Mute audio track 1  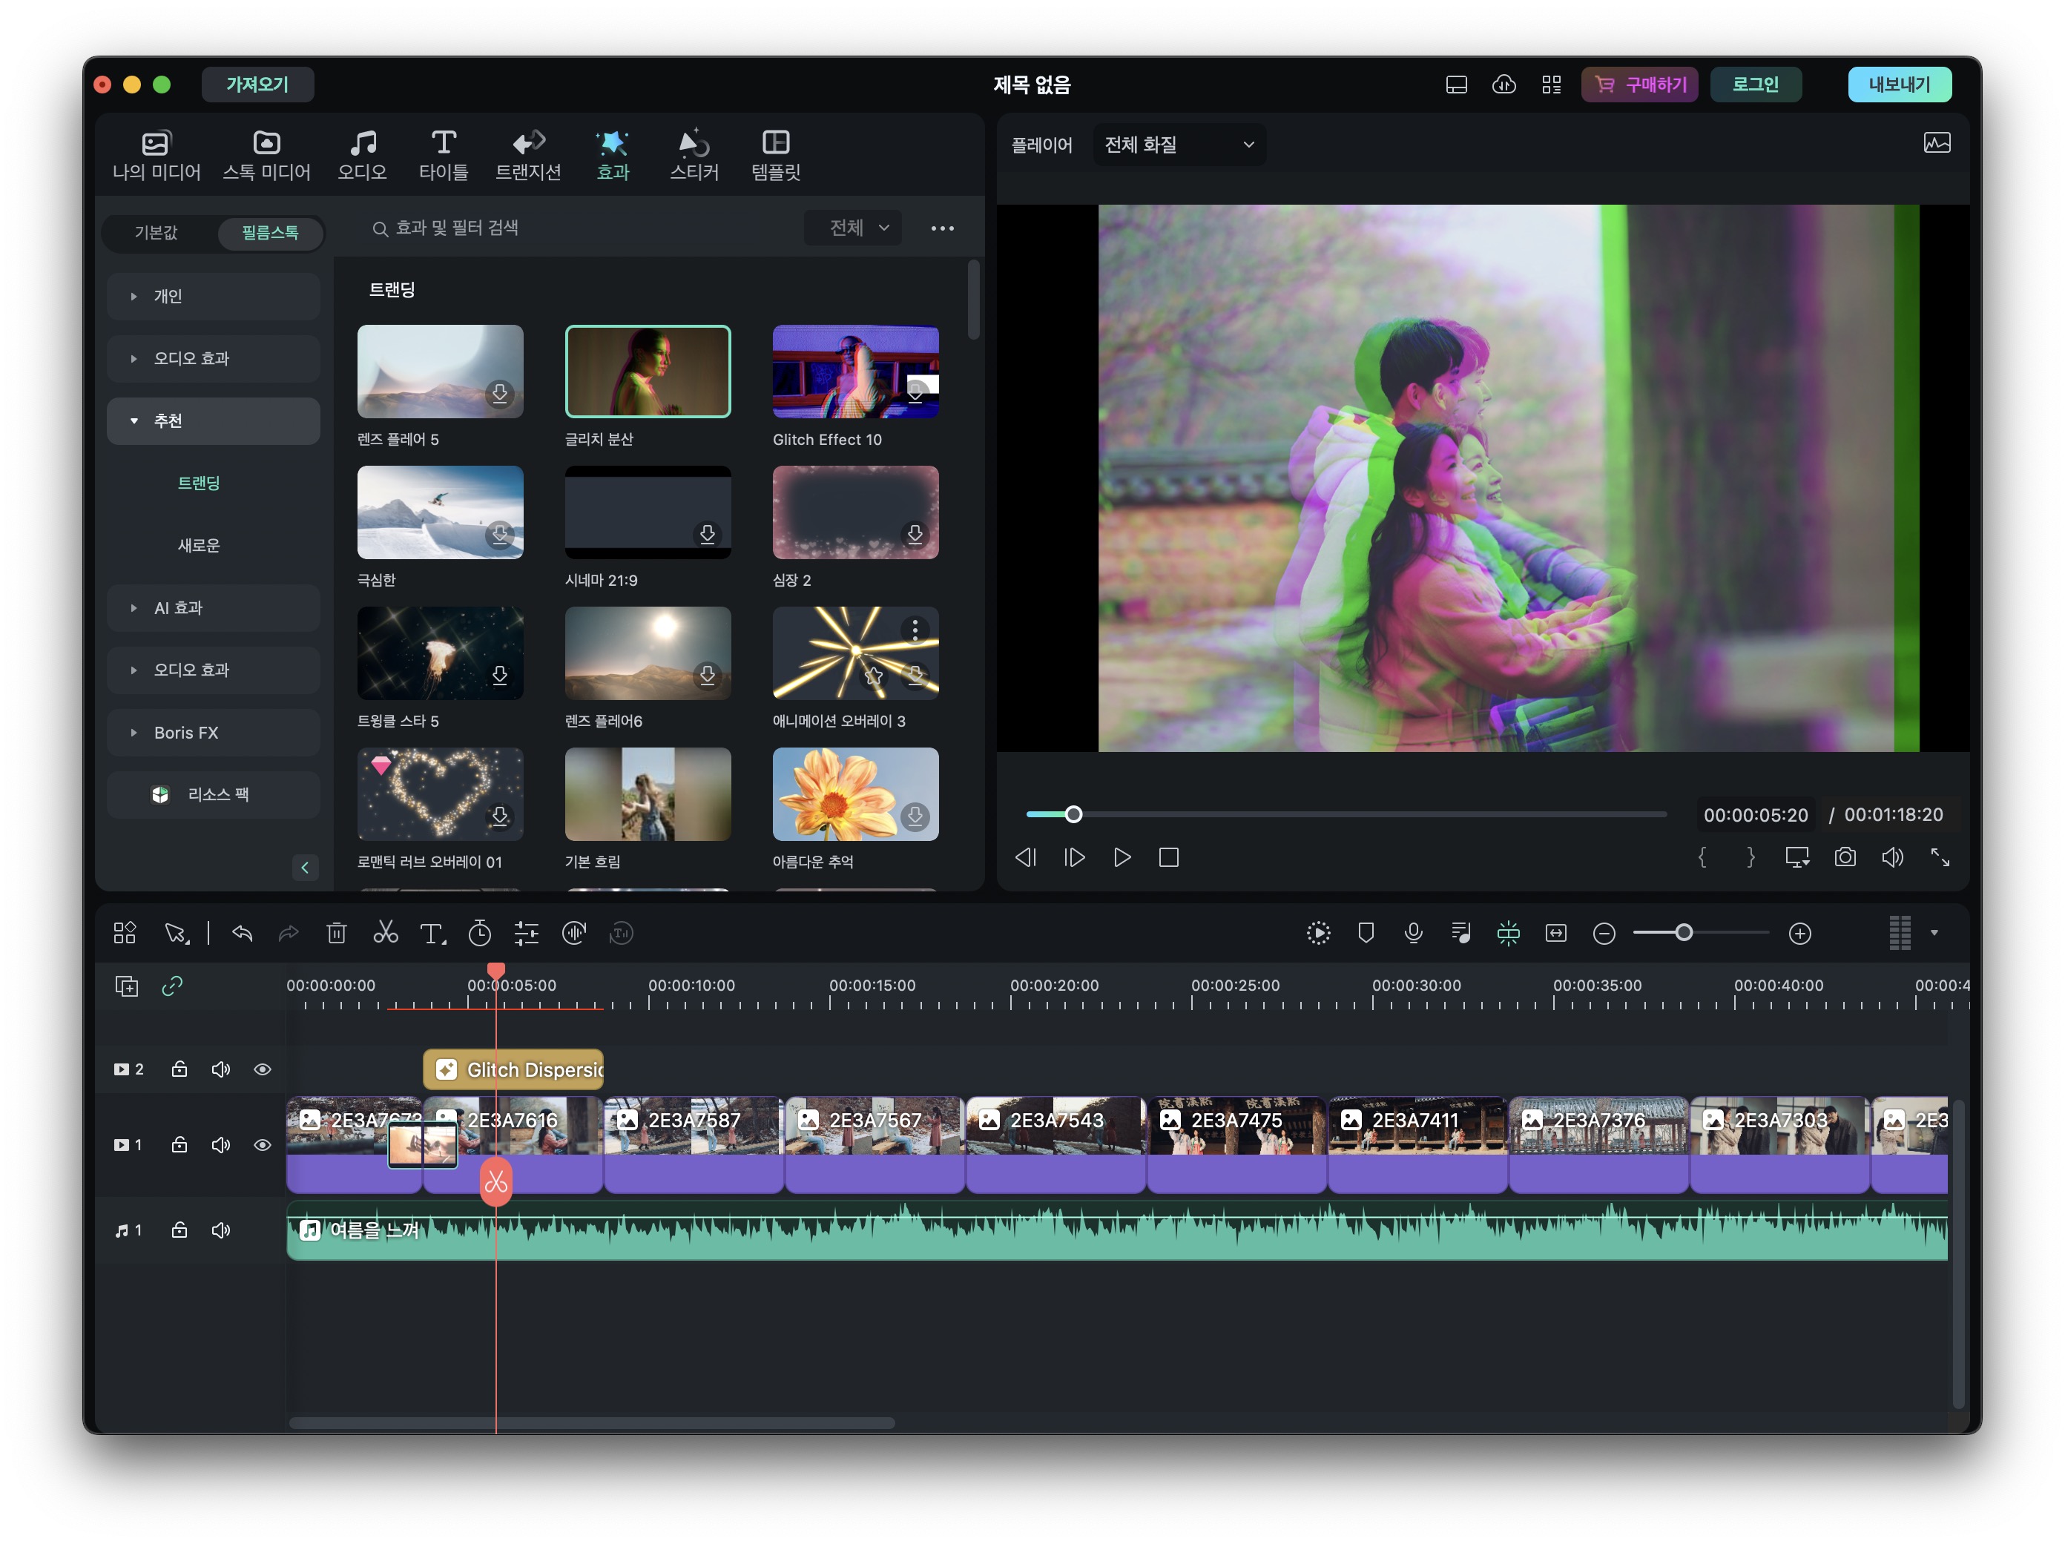tap(220, 1230)
